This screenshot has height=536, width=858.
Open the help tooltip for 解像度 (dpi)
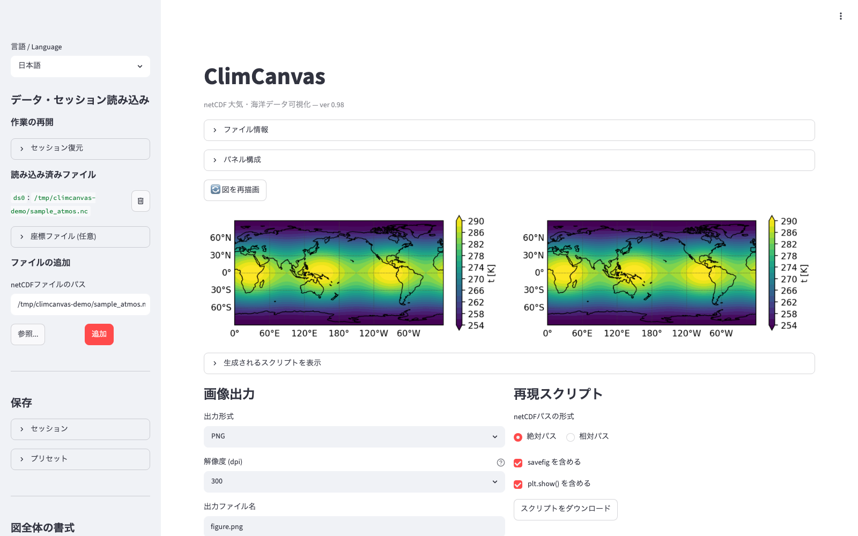pos(500,463)
